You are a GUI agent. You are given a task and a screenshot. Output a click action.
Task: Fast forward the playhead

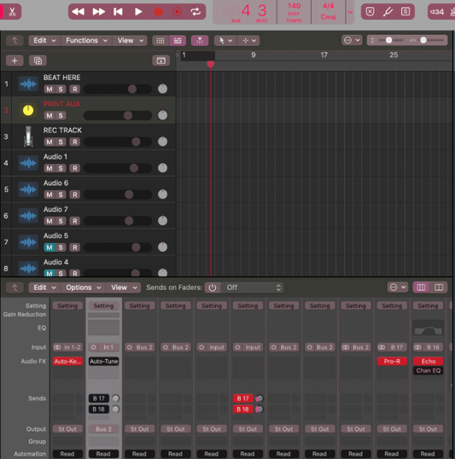pyautogui.click(x=99, y=12)
